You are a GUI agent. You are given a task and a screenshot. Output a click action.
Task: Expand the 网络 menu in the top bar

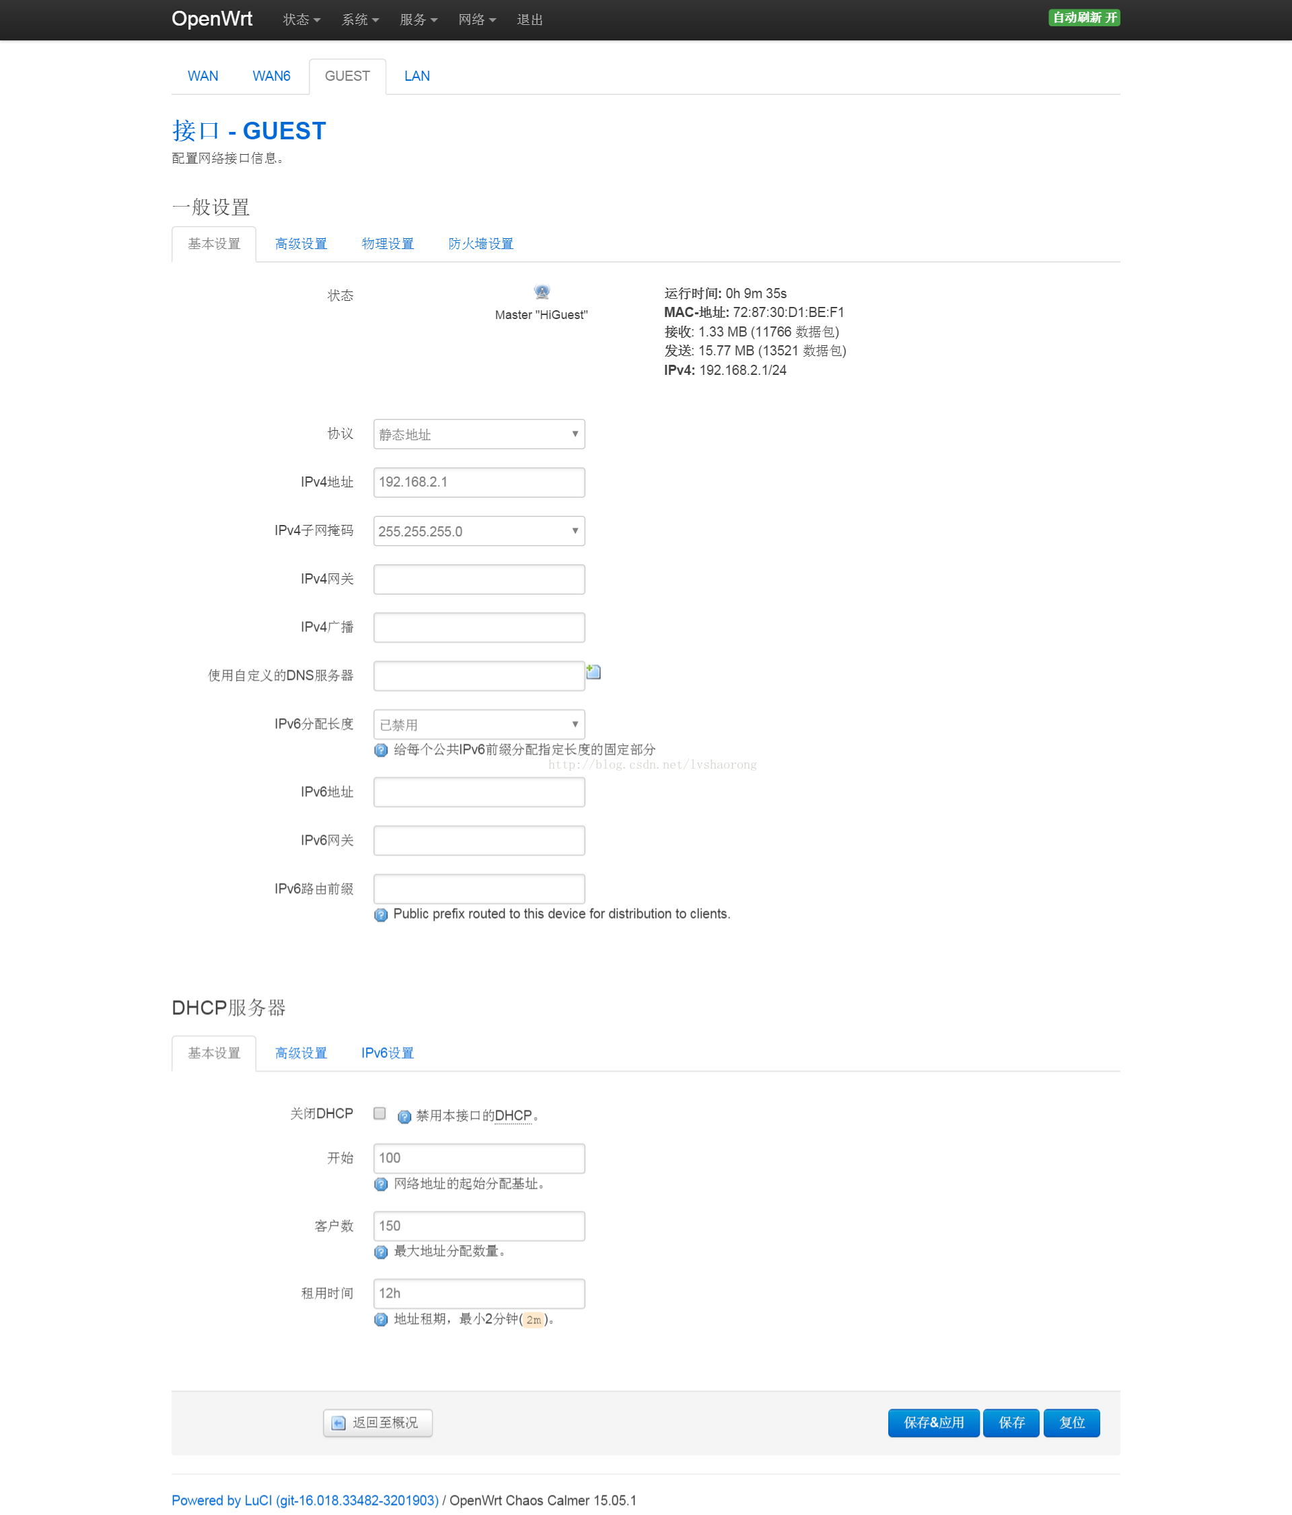click(x=476, y=20)
